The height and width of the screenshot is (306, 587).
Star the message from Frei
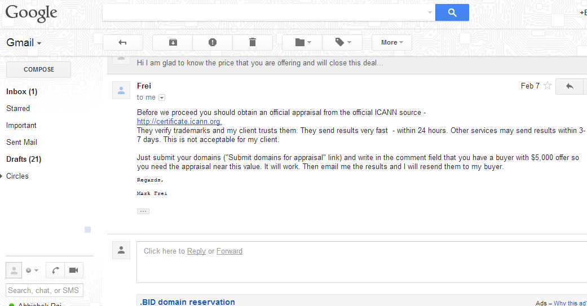tap(547, 86)
